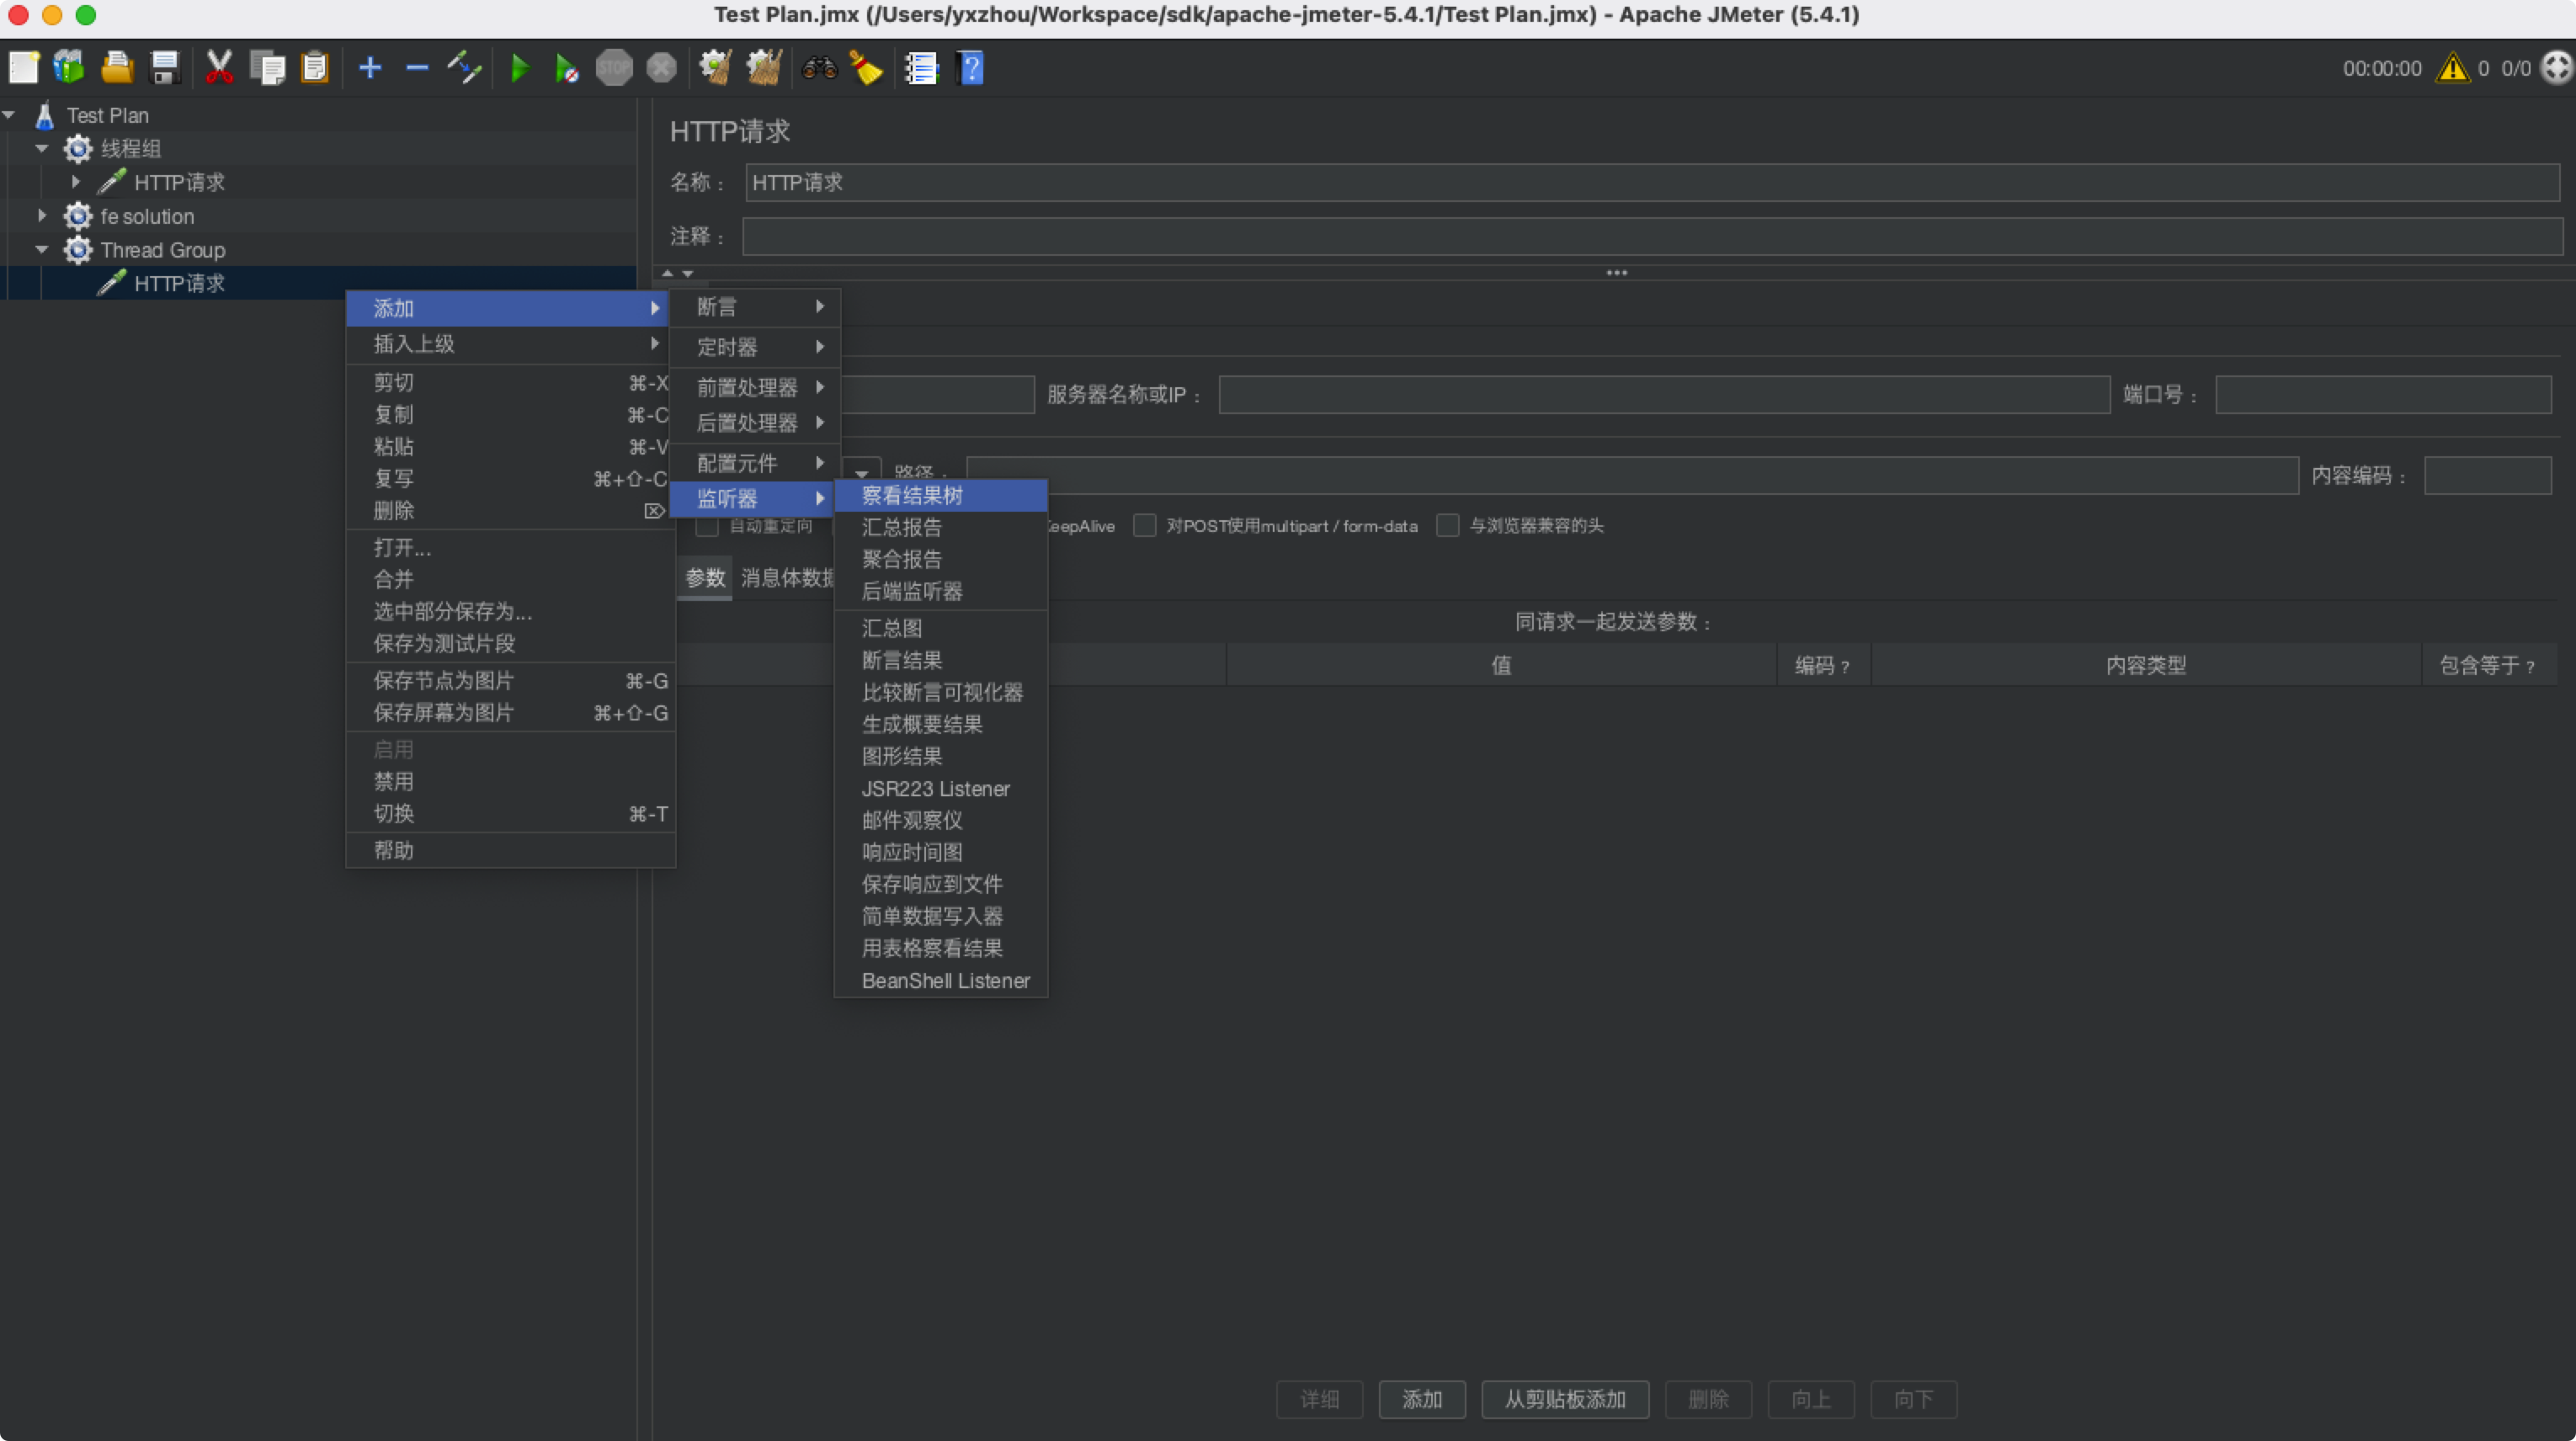Viewport: 2576px width, 1441px height.
Task: Open the Function Helper list icon
Action: tap(921, 68)
